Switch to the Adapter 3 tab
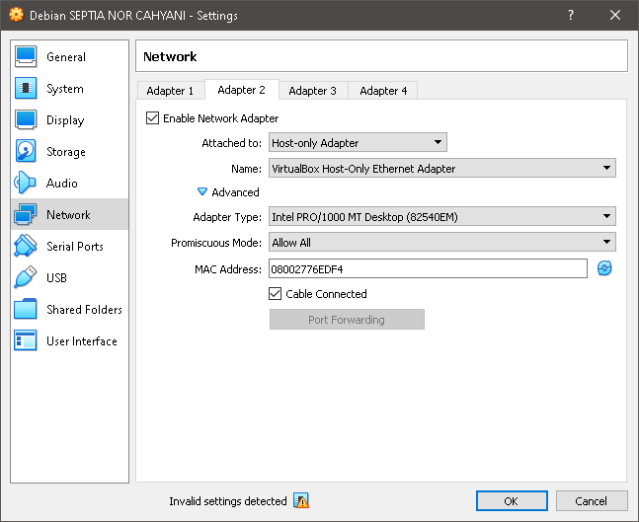639x522 pixels. [312, 91]
